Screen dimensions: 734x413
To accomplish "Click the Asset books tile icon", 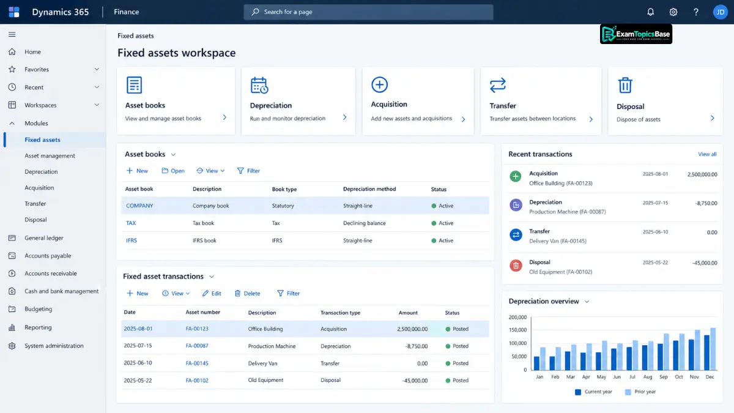I will [134, 85].
